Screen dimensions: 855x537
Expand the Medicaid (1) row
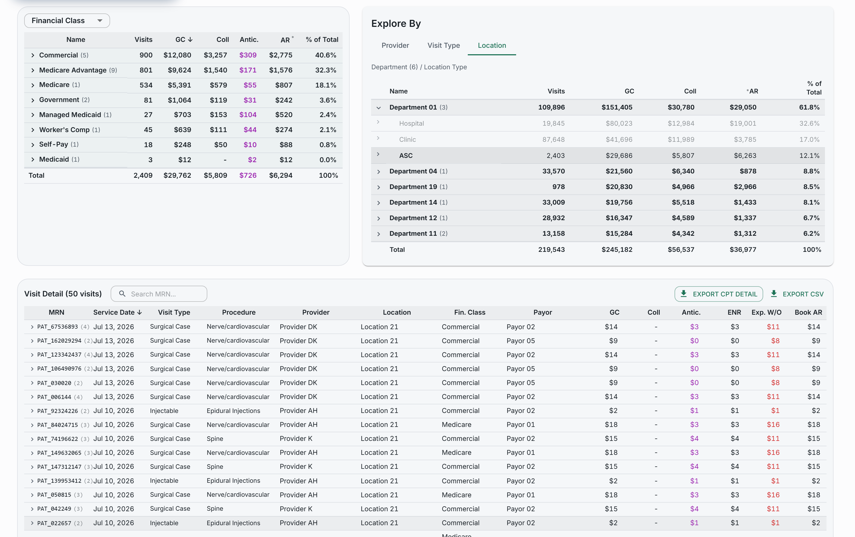[x=33, y=160]
